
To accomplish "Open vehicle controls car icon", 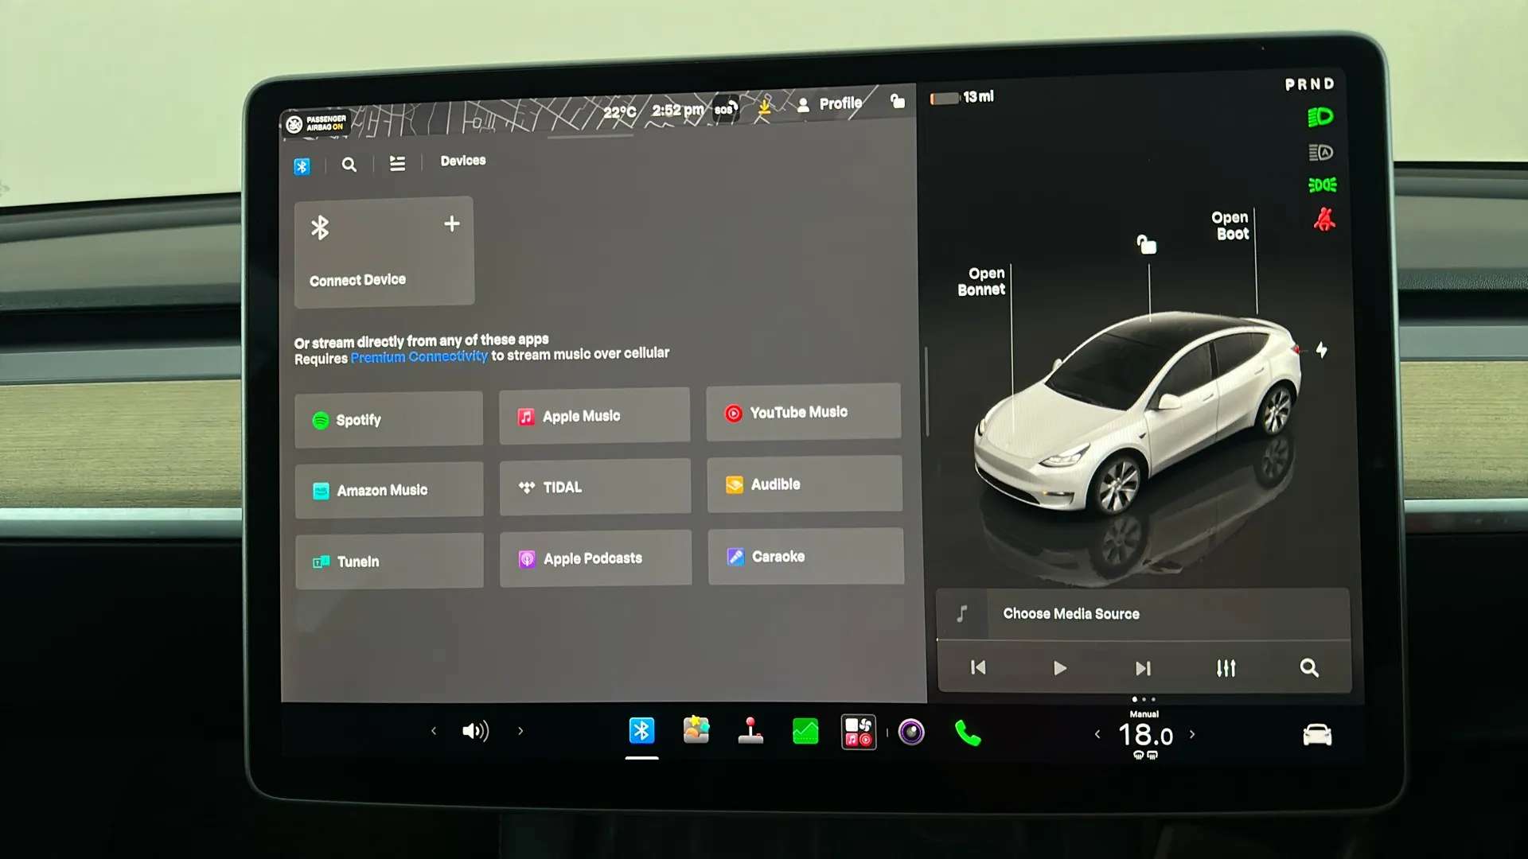I will click(x=1317, y=735).
